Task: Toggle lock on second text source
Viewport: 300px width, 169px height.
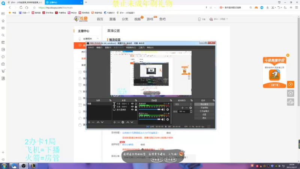Action: (x=136, y=107)
